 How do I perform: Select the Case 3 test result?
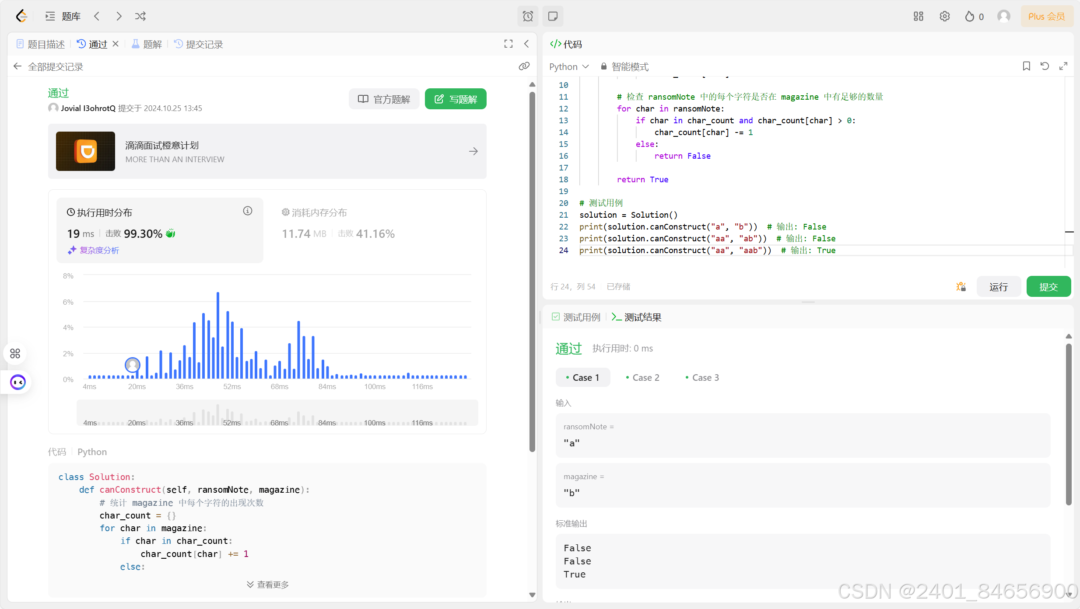702,377
